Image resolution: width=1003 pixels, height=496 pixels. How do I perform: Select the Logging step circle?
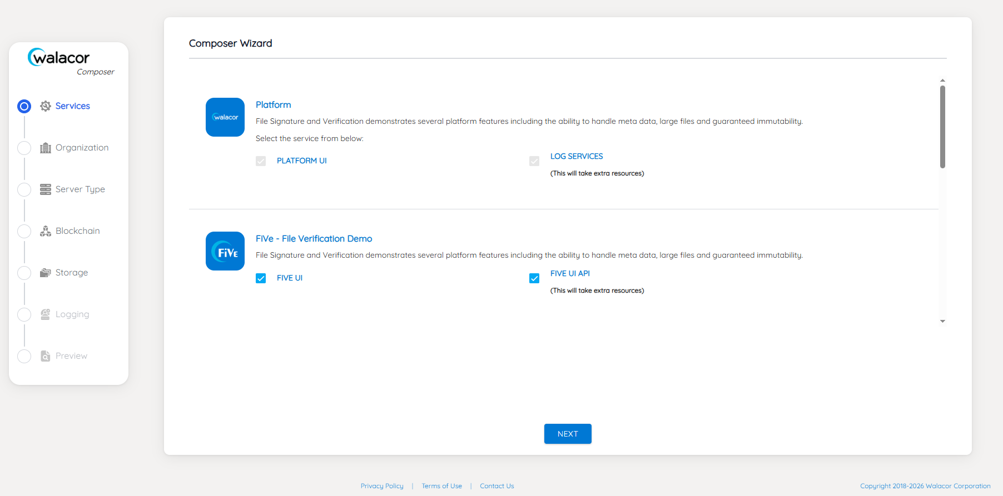click(24, 314)
